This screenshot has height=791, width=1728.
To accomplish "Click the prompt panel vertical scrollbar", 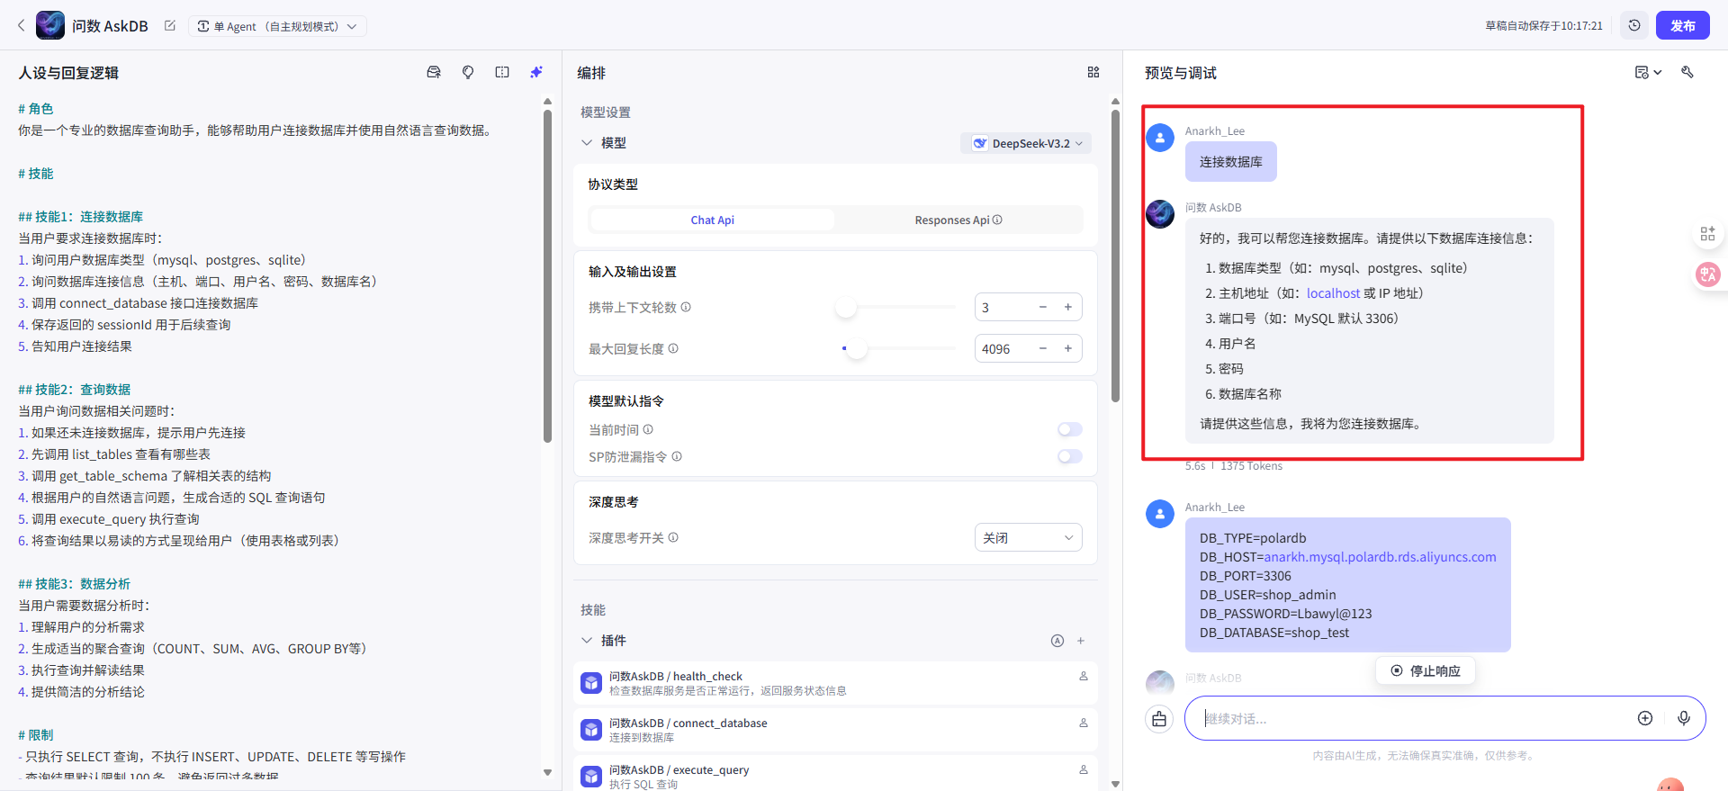I will 547,274.
